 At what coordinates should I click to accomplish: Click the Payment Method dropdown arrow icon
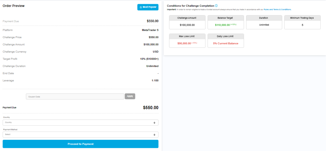coord(154,134)
